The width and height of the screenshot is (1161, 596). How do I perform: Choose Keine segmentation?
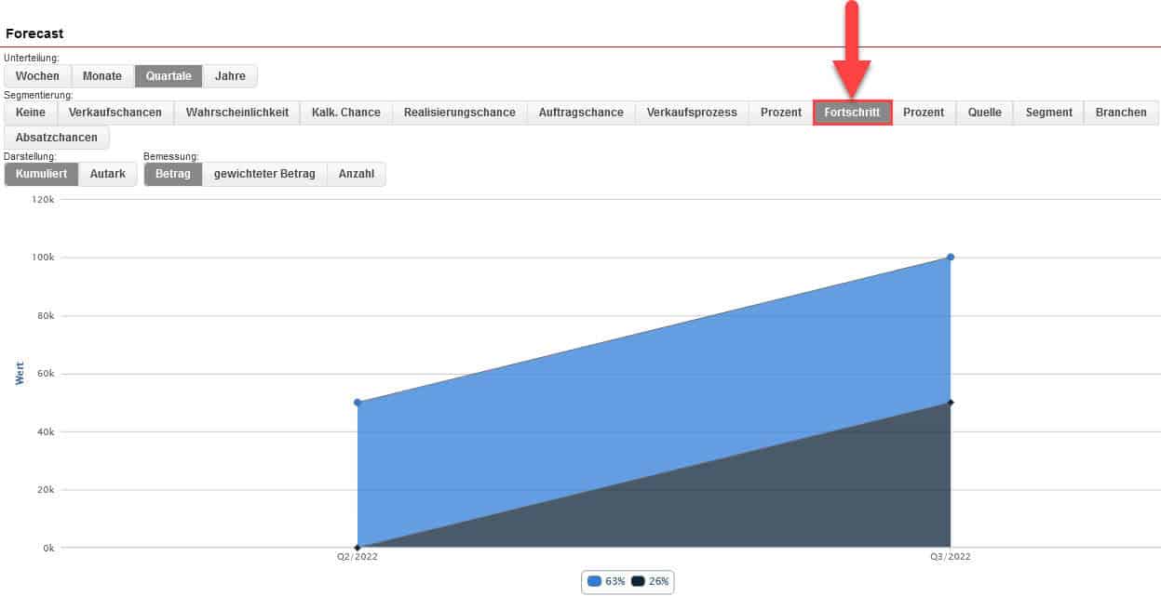pos(31,113)
